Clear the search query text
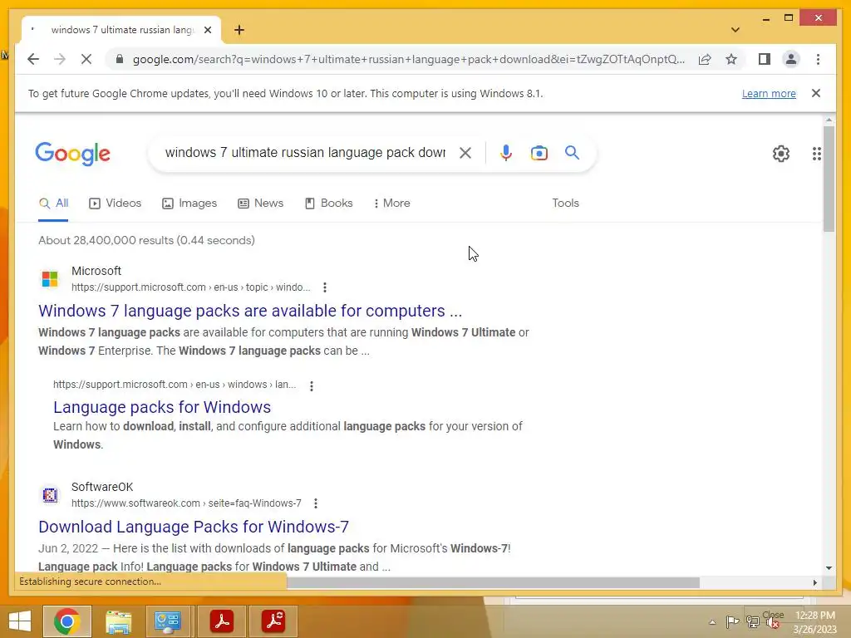851x638 pixels. [465, 153]
